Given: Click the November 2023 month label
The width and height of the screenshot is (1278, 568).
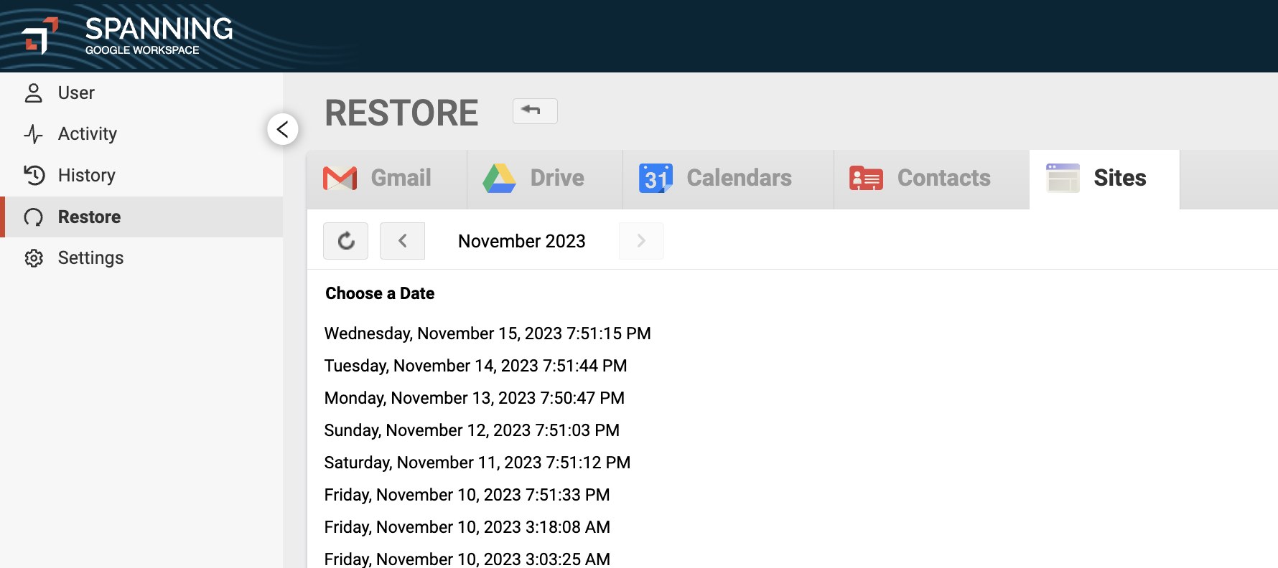Looking at the screenshot, I should click(522, 242).
